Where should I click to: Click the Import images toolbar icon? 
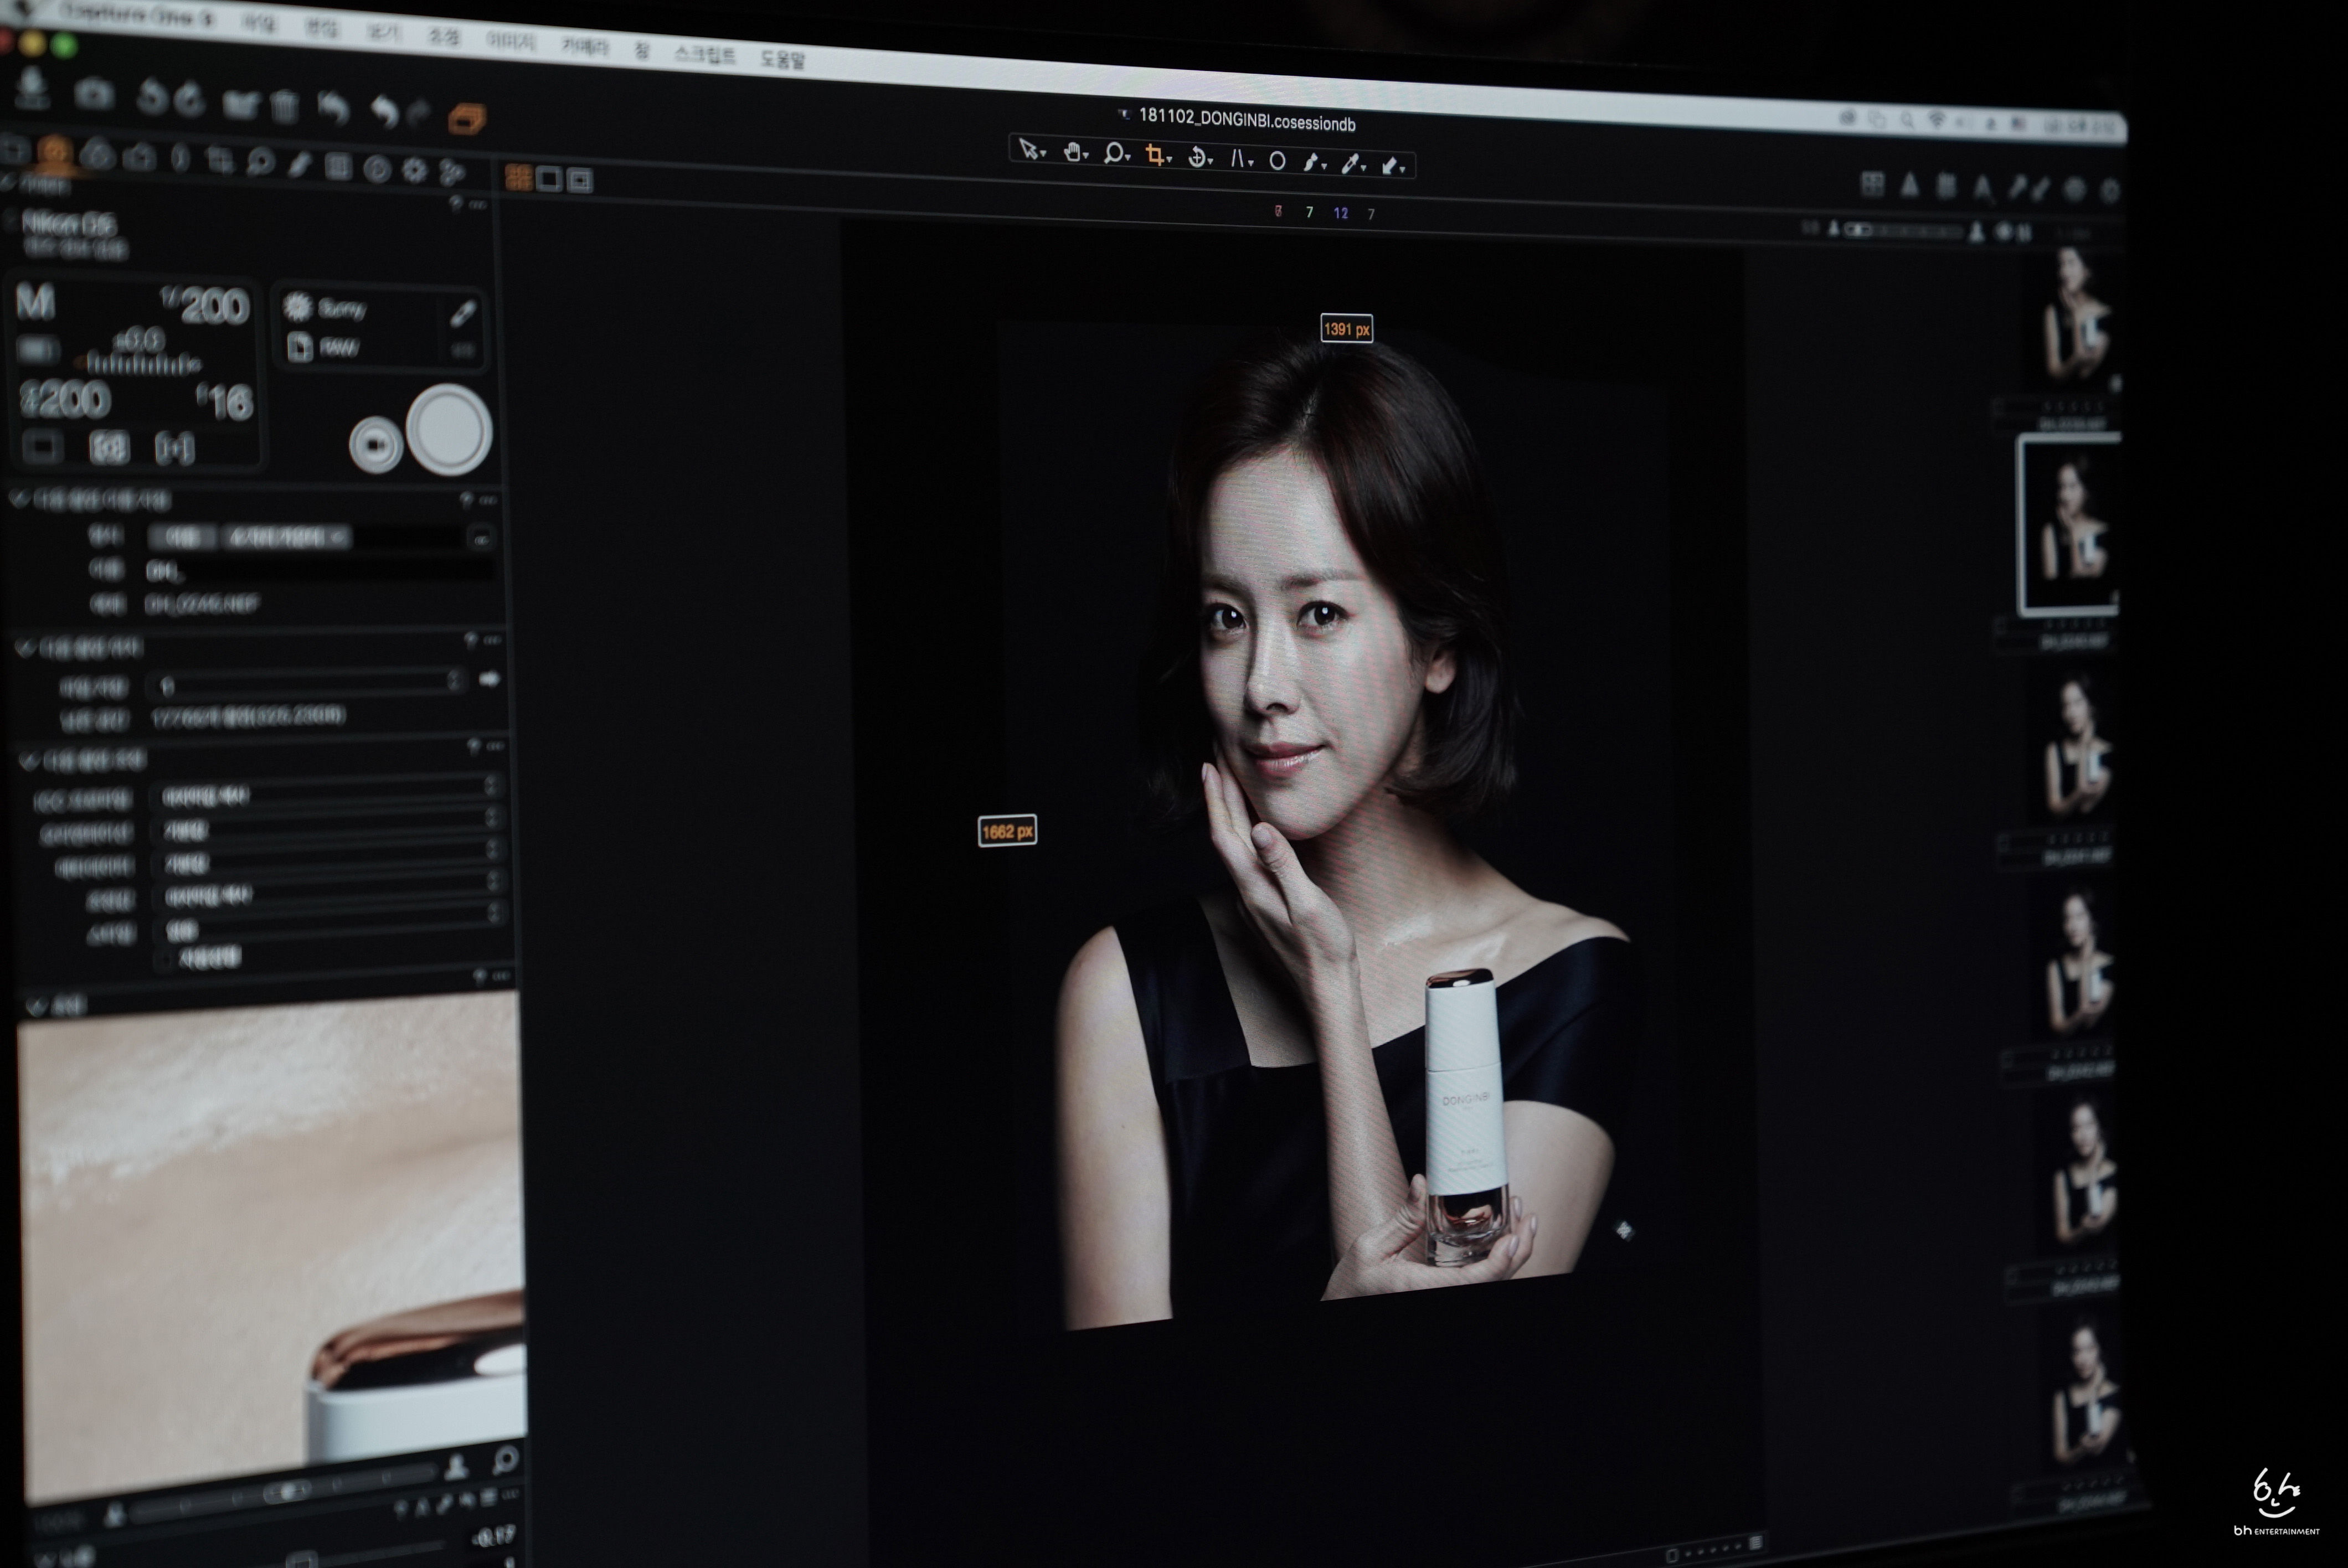[x=33, y=88]
